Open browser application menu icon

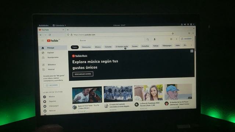pos(193,33)
